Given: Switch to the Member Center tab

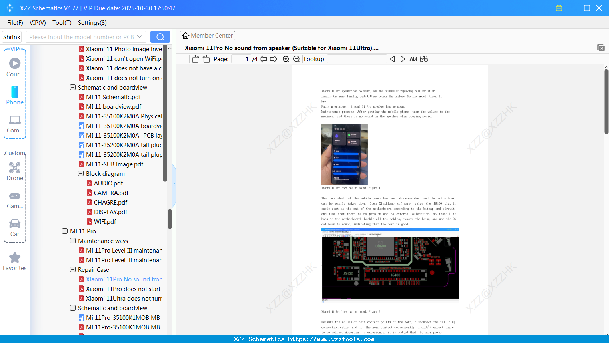Looking at the screenshot, I should pyautogui.click(x=207, y=36).
